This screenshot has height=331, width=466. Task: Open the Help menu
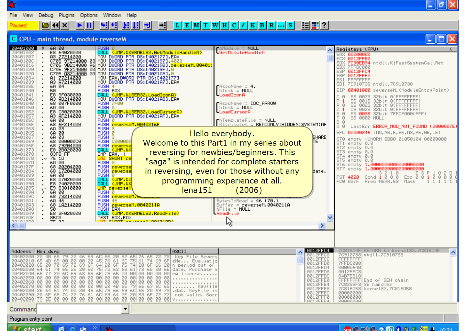[131, 15]
